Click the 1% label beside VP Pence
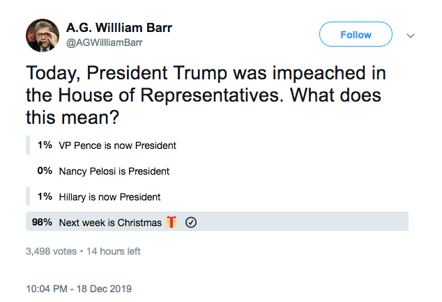Viewport: 442px width, 302px height. (x=45, y=145)
